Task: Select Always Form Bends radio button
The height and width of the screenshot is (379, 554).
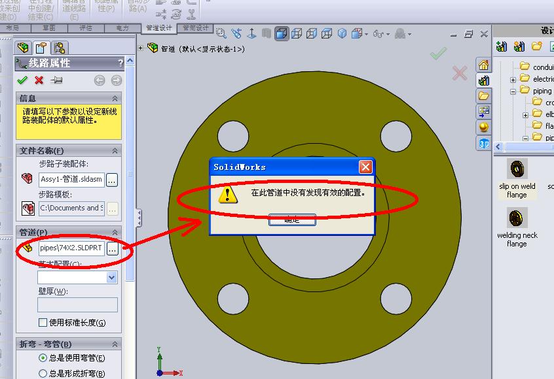Action: coord(43,373)
